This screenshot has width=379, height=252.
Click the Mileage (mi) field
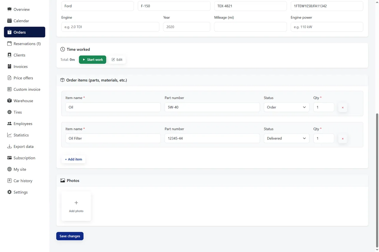click(x=250, y=27)
